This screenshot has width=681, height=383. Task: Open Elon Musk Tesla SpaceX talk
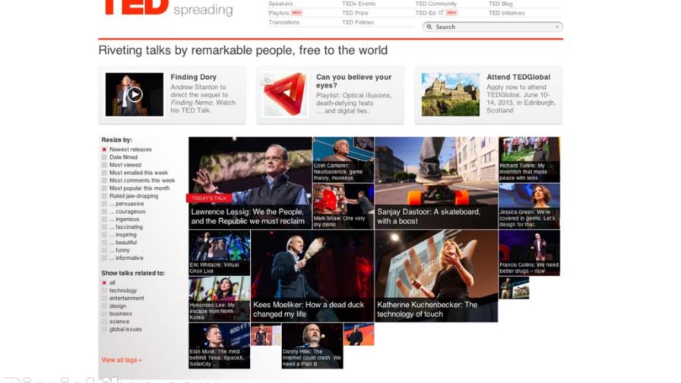220,346
